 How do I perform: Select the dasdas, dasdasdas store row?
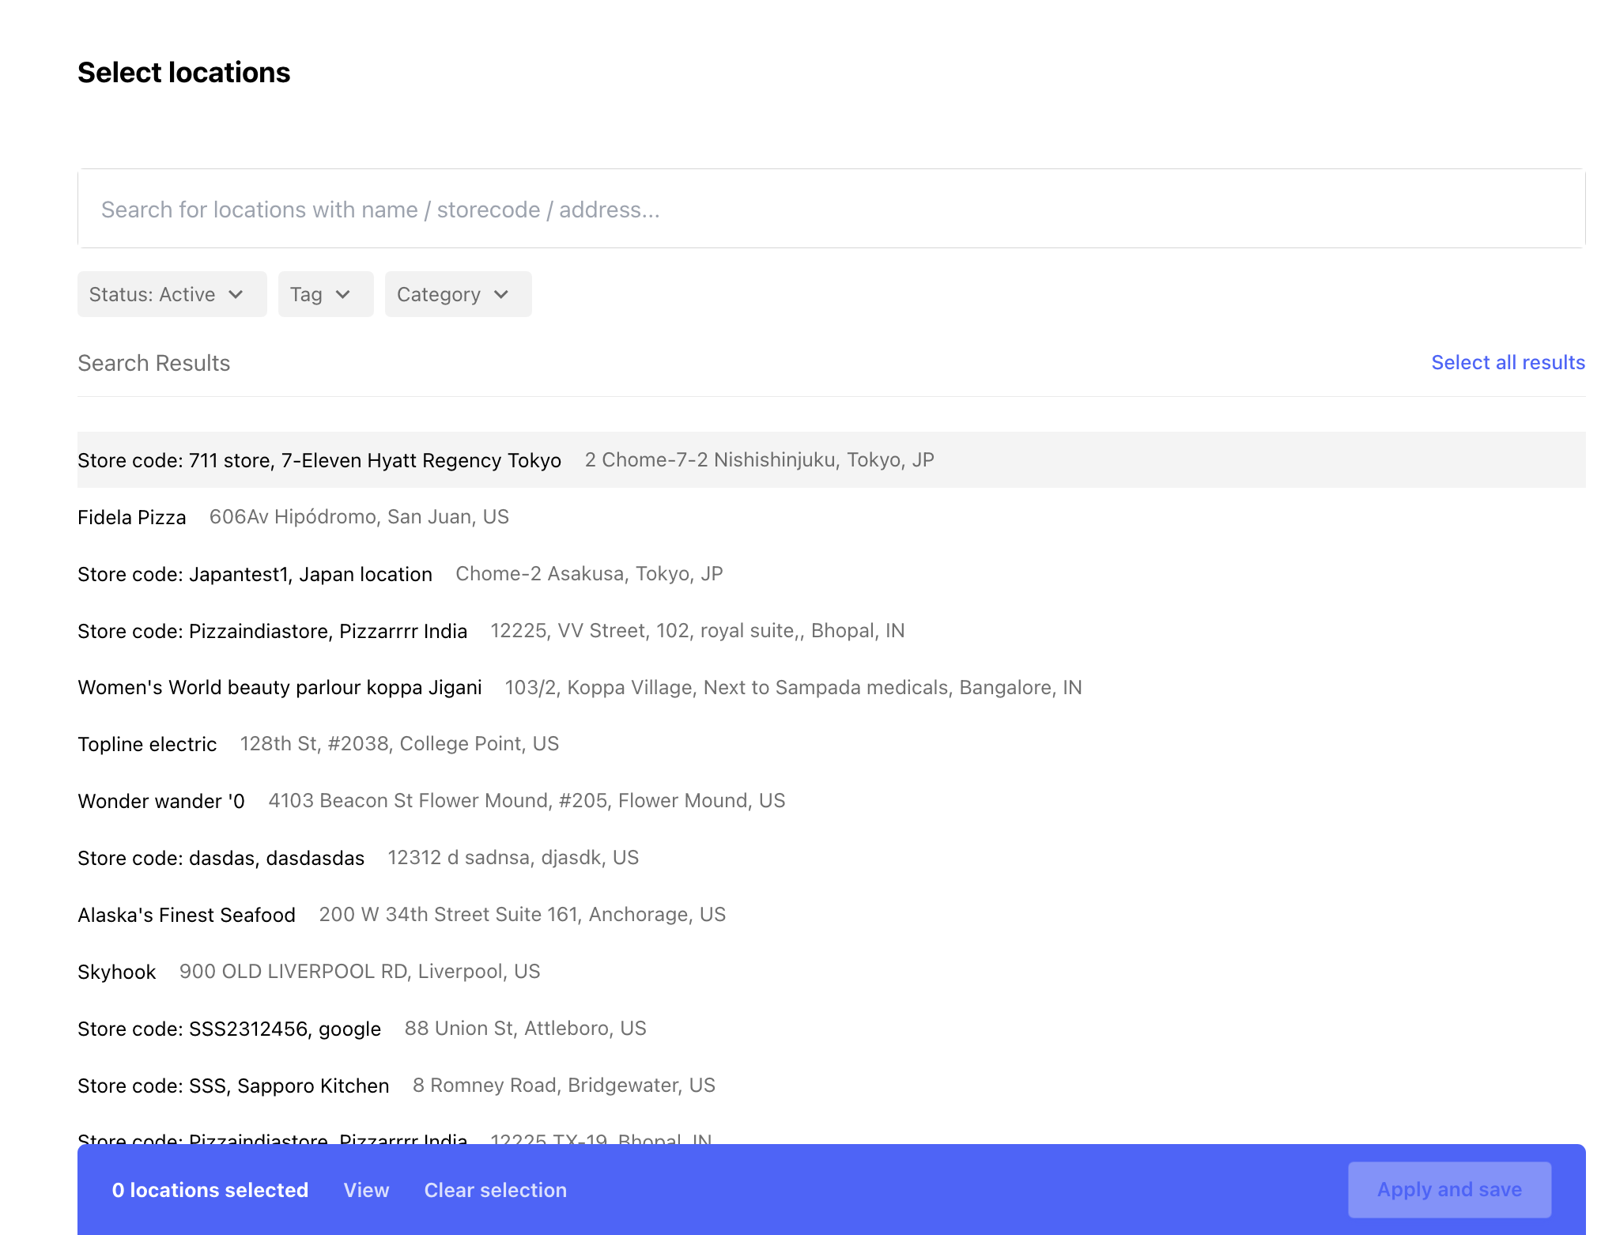(x=831, y=858)
